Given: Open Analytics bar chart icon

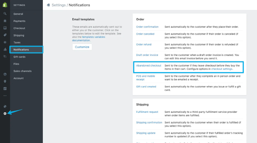Looking at the screenshot, I should (x=5, y=49).
